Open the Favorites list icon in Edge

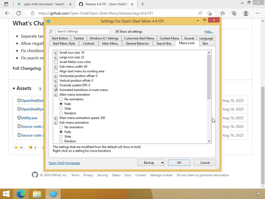[223, 13]
